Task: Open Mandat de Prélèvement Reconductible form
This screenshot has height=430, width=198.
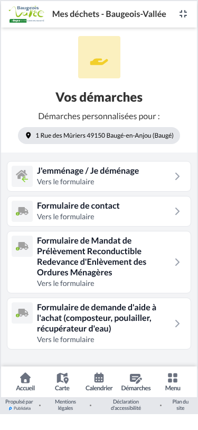Action: tap(99, 262)
